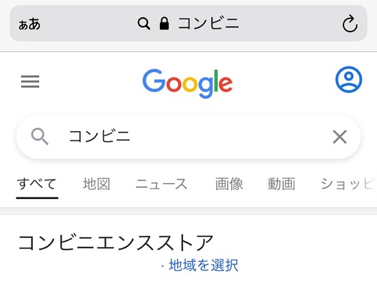The height and width of the screenshot is (286, 377).
Task: Open the 動画 results tab
Action: tap(281, 184)
